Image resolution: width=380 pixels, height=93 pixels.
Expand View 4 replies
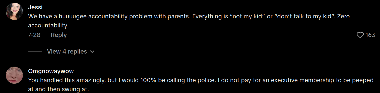71,52
